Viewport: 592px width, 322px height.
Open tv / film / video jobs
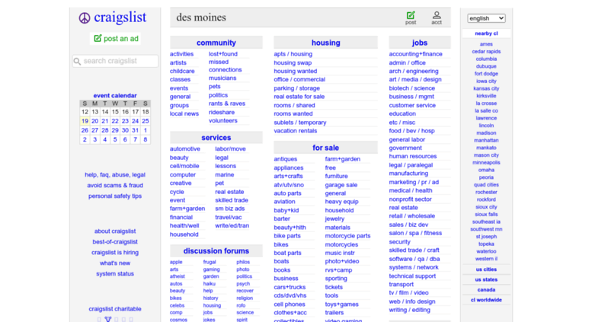408,292
